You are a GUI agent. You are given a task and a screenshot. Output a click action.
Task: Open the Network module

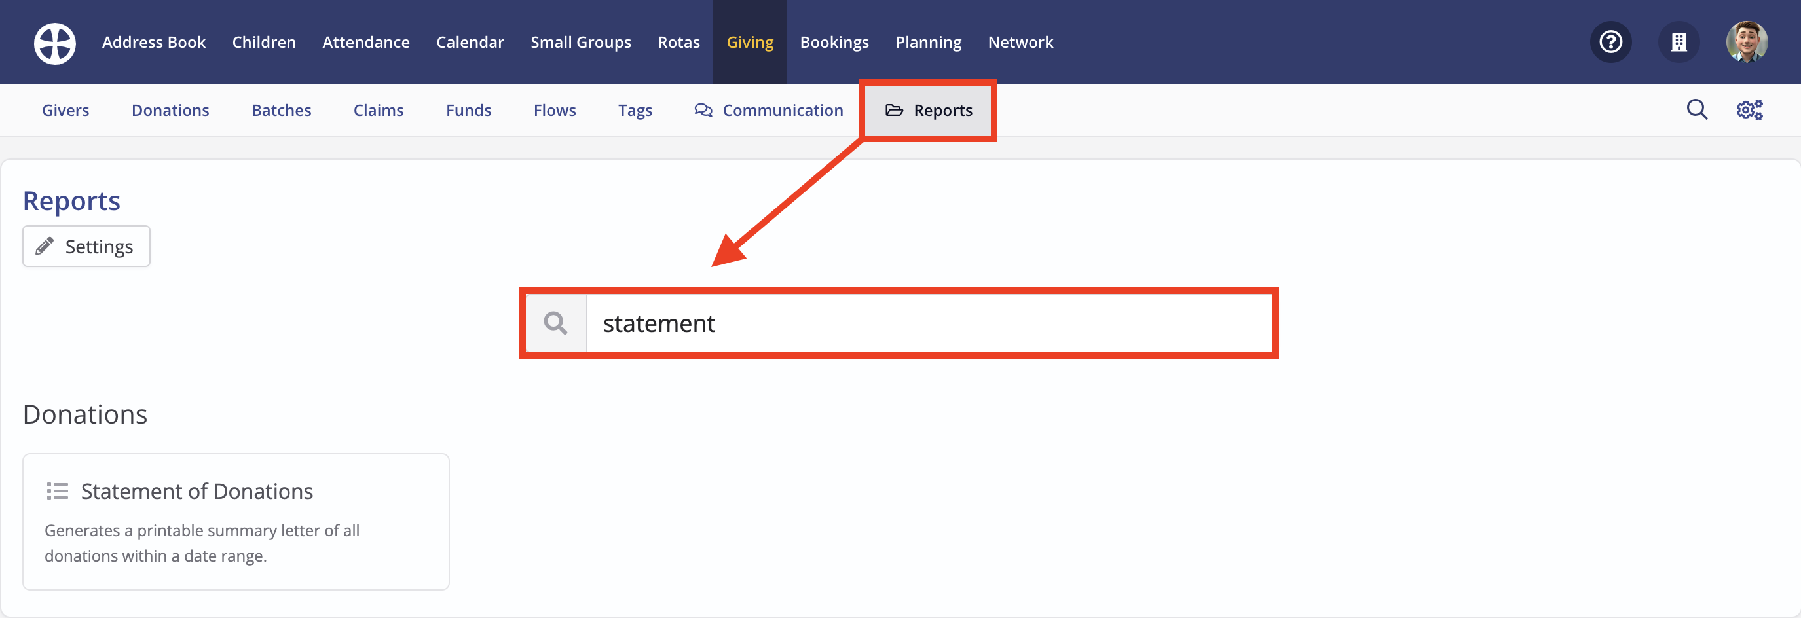tap(1020, 42)
